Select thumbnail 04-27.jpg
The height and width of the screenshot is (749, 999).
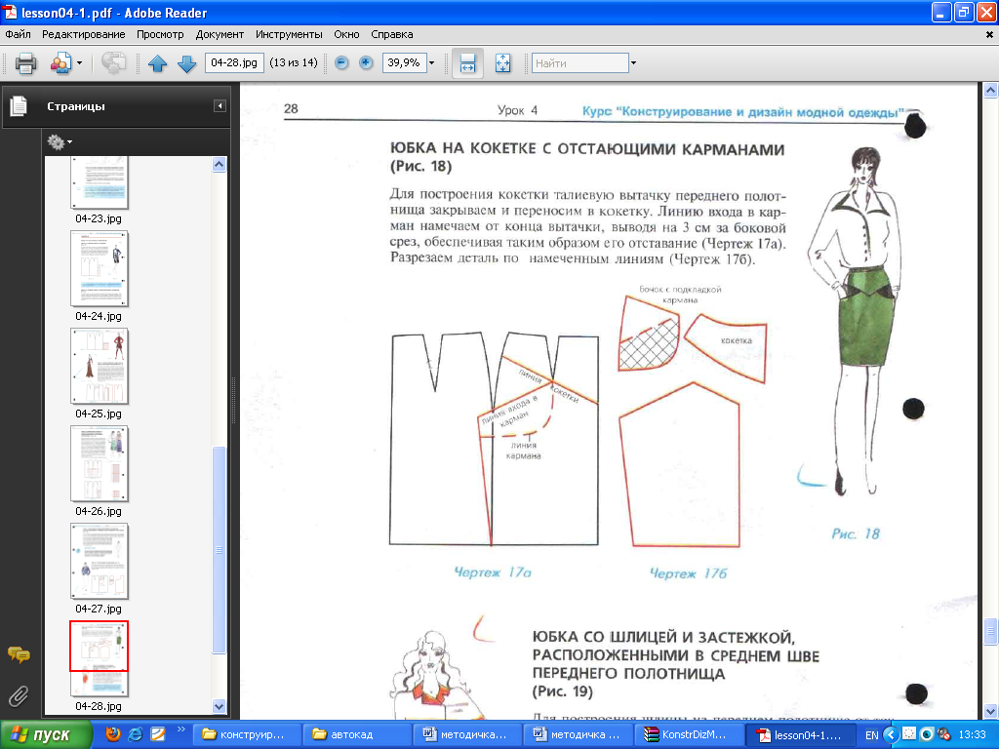click(99, 561)
